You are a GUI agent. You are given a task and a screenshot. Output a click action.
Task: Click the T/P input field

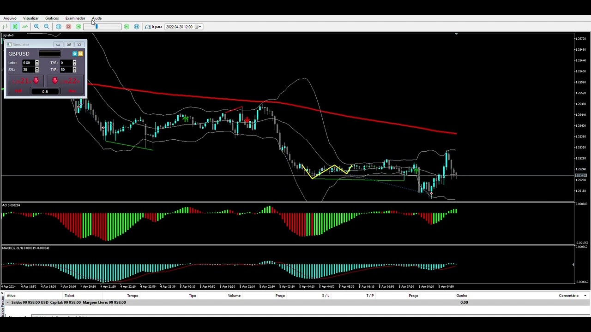pyautogui.click(x=66, y=70)
